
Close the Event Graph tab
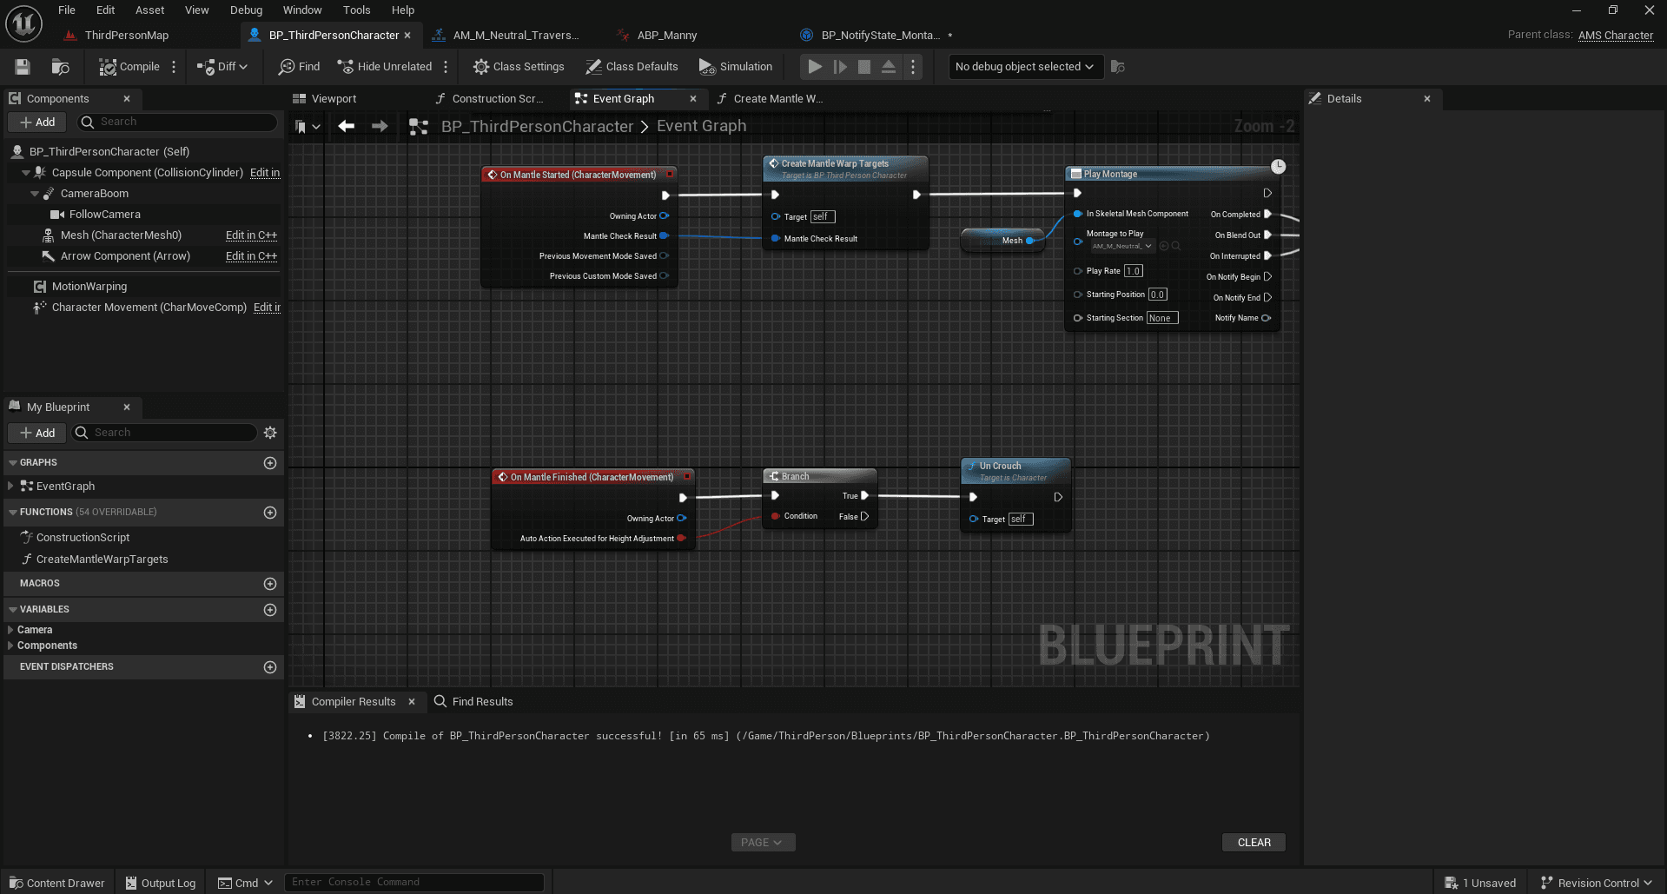coord(692,99)
